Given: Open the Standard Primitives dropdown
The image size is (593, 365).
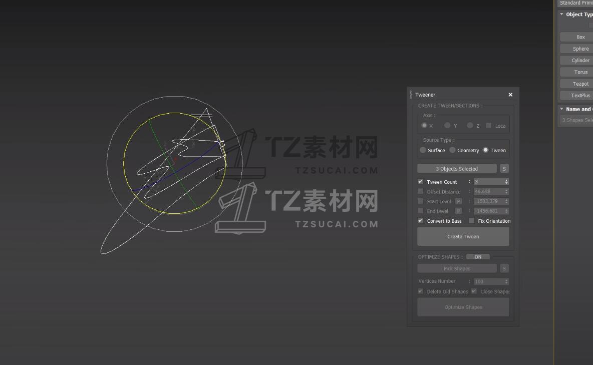Looking at the screenshot, I should click(575, 3).
